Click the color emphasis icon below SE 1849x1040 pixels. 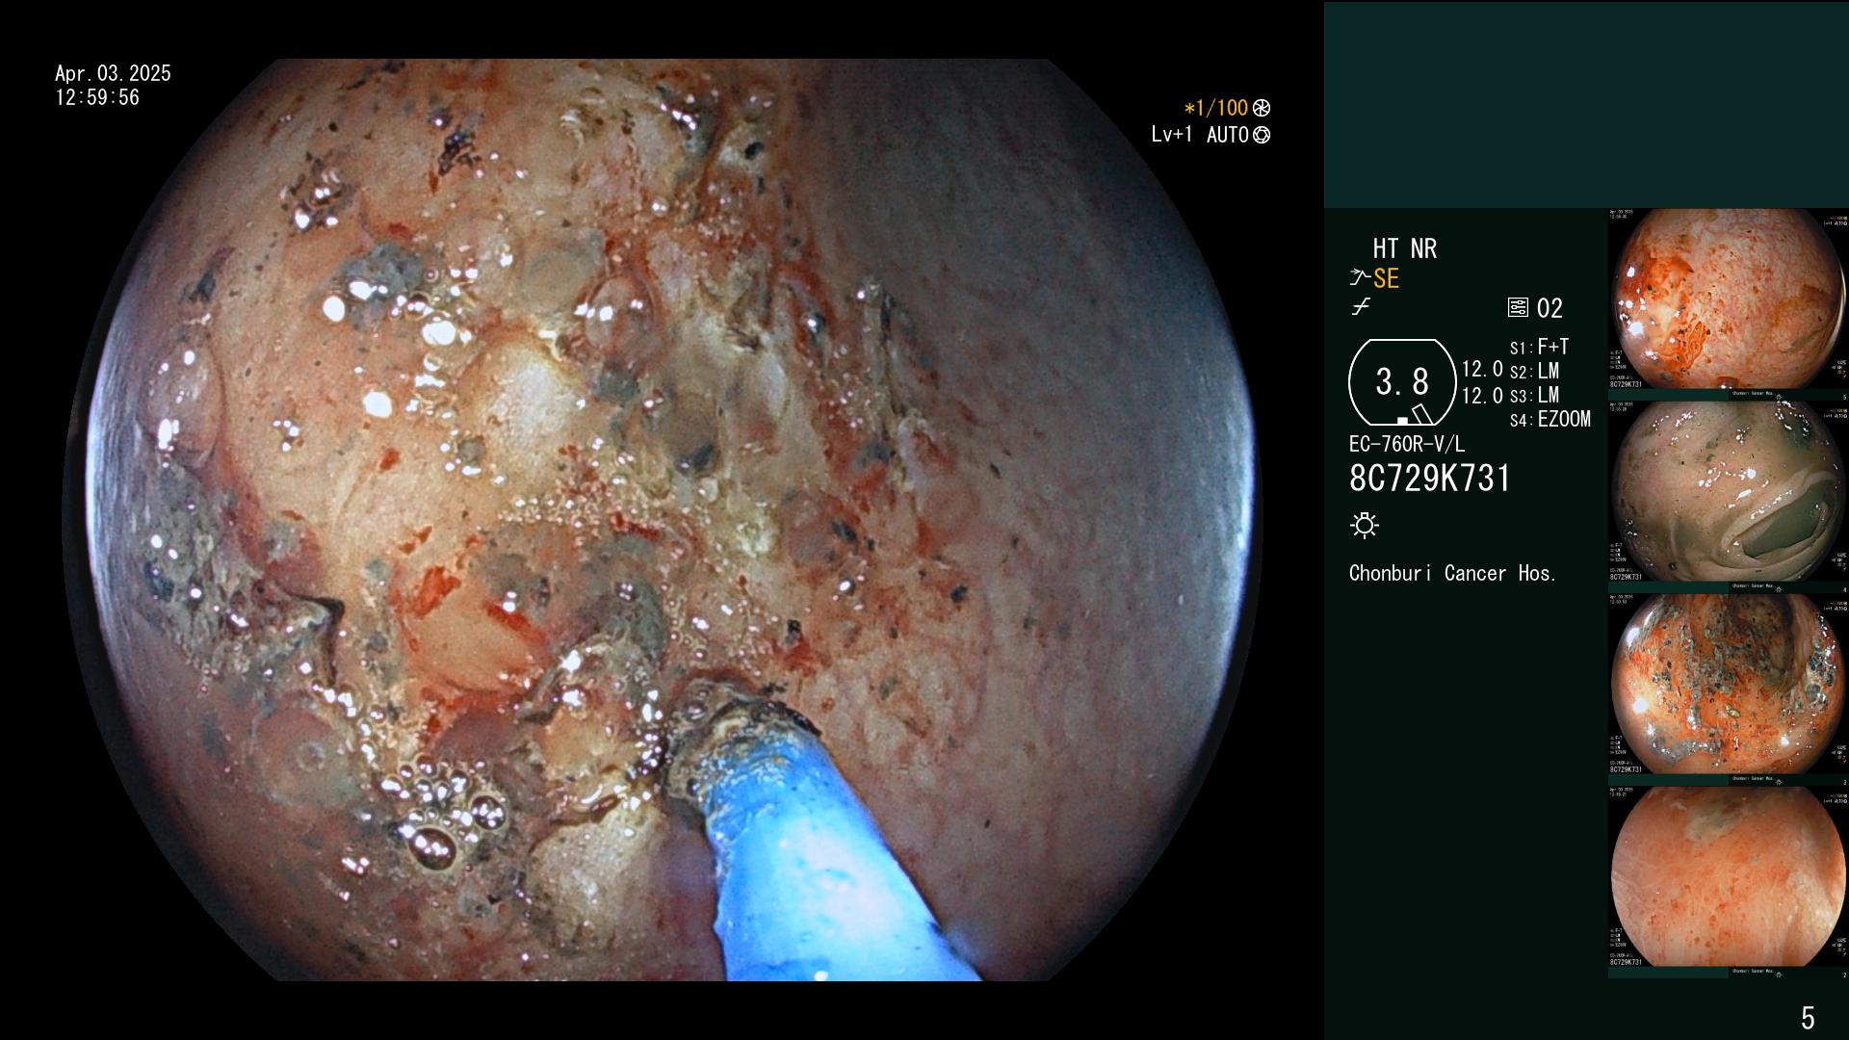(1361, 307)
